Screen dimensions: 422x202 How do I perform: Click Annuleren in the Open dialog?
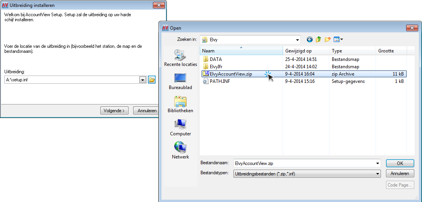(x=400, y=173)
